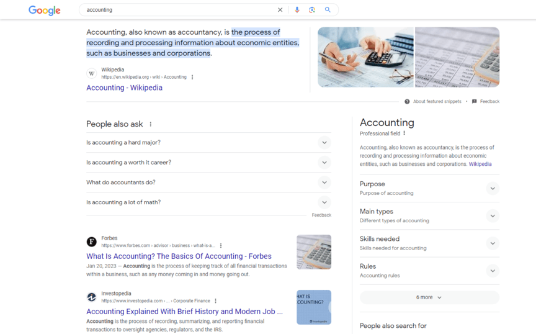Open the Accounting - Wikipedia link
This screenshot has width=536, height=334.
125,88
